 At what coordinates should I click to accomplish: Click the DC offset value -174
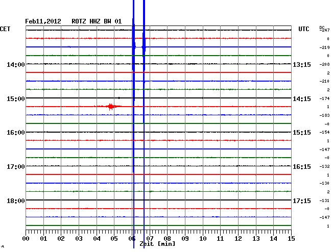pyautogui.click(x=324, y=99)
